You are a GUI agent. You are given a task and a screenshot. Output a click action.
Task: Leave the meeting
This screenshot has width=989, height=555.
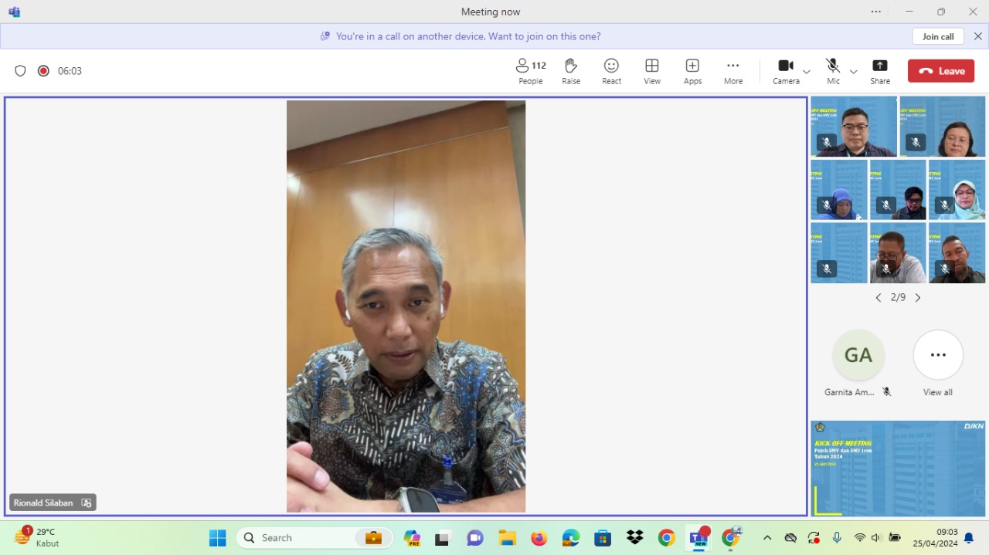point(940,70)
